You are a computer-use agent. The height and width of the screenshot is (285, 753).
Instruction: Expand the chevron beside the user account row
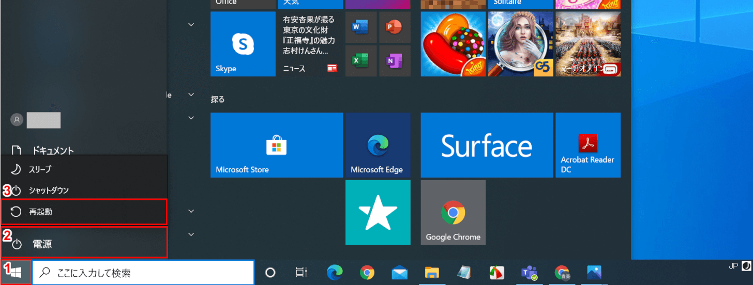coord(191,118)
